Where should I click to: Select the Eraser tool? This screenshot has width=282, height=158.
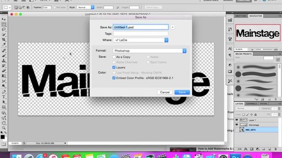coord(4,71)
